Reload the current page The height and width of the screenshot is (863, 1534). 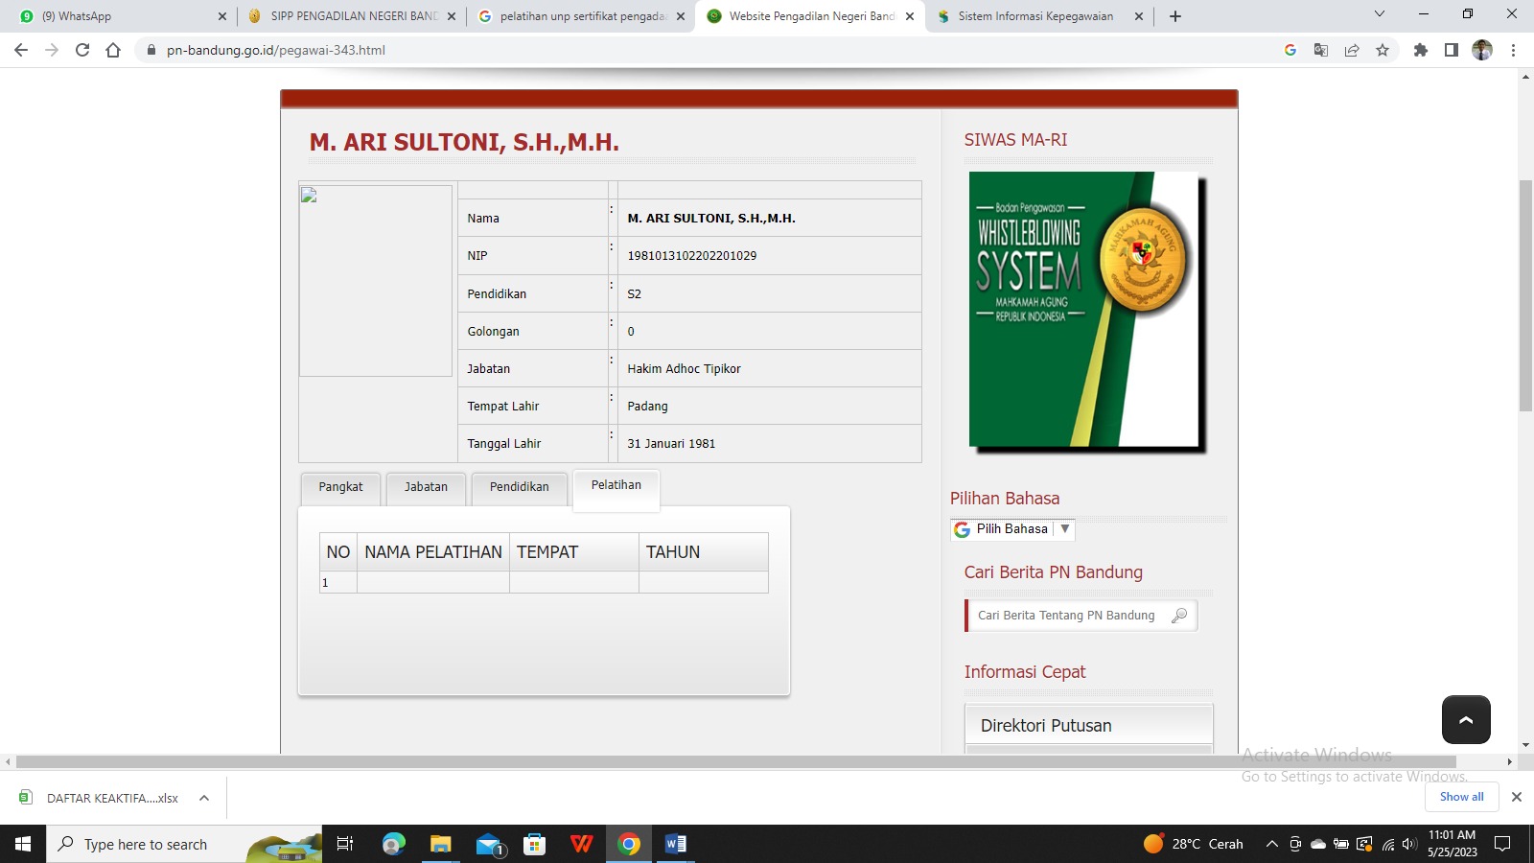[x=82, y=50]
